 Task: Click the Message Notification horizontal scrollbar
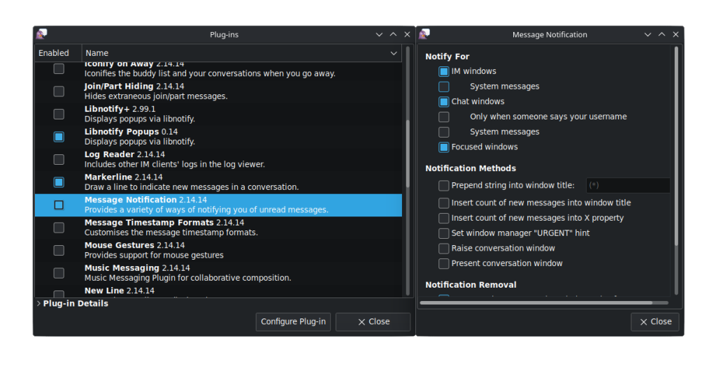pyautogui.click(x=536, y=302)
